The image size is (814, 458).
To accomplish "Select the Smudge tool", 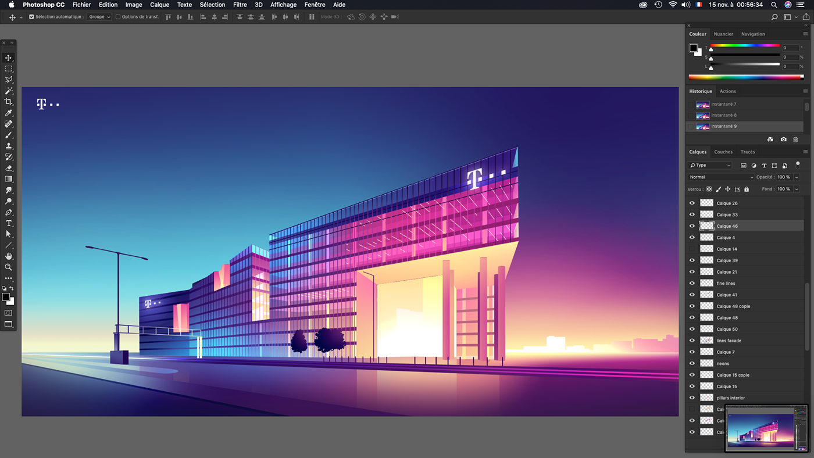I will 9,190.
